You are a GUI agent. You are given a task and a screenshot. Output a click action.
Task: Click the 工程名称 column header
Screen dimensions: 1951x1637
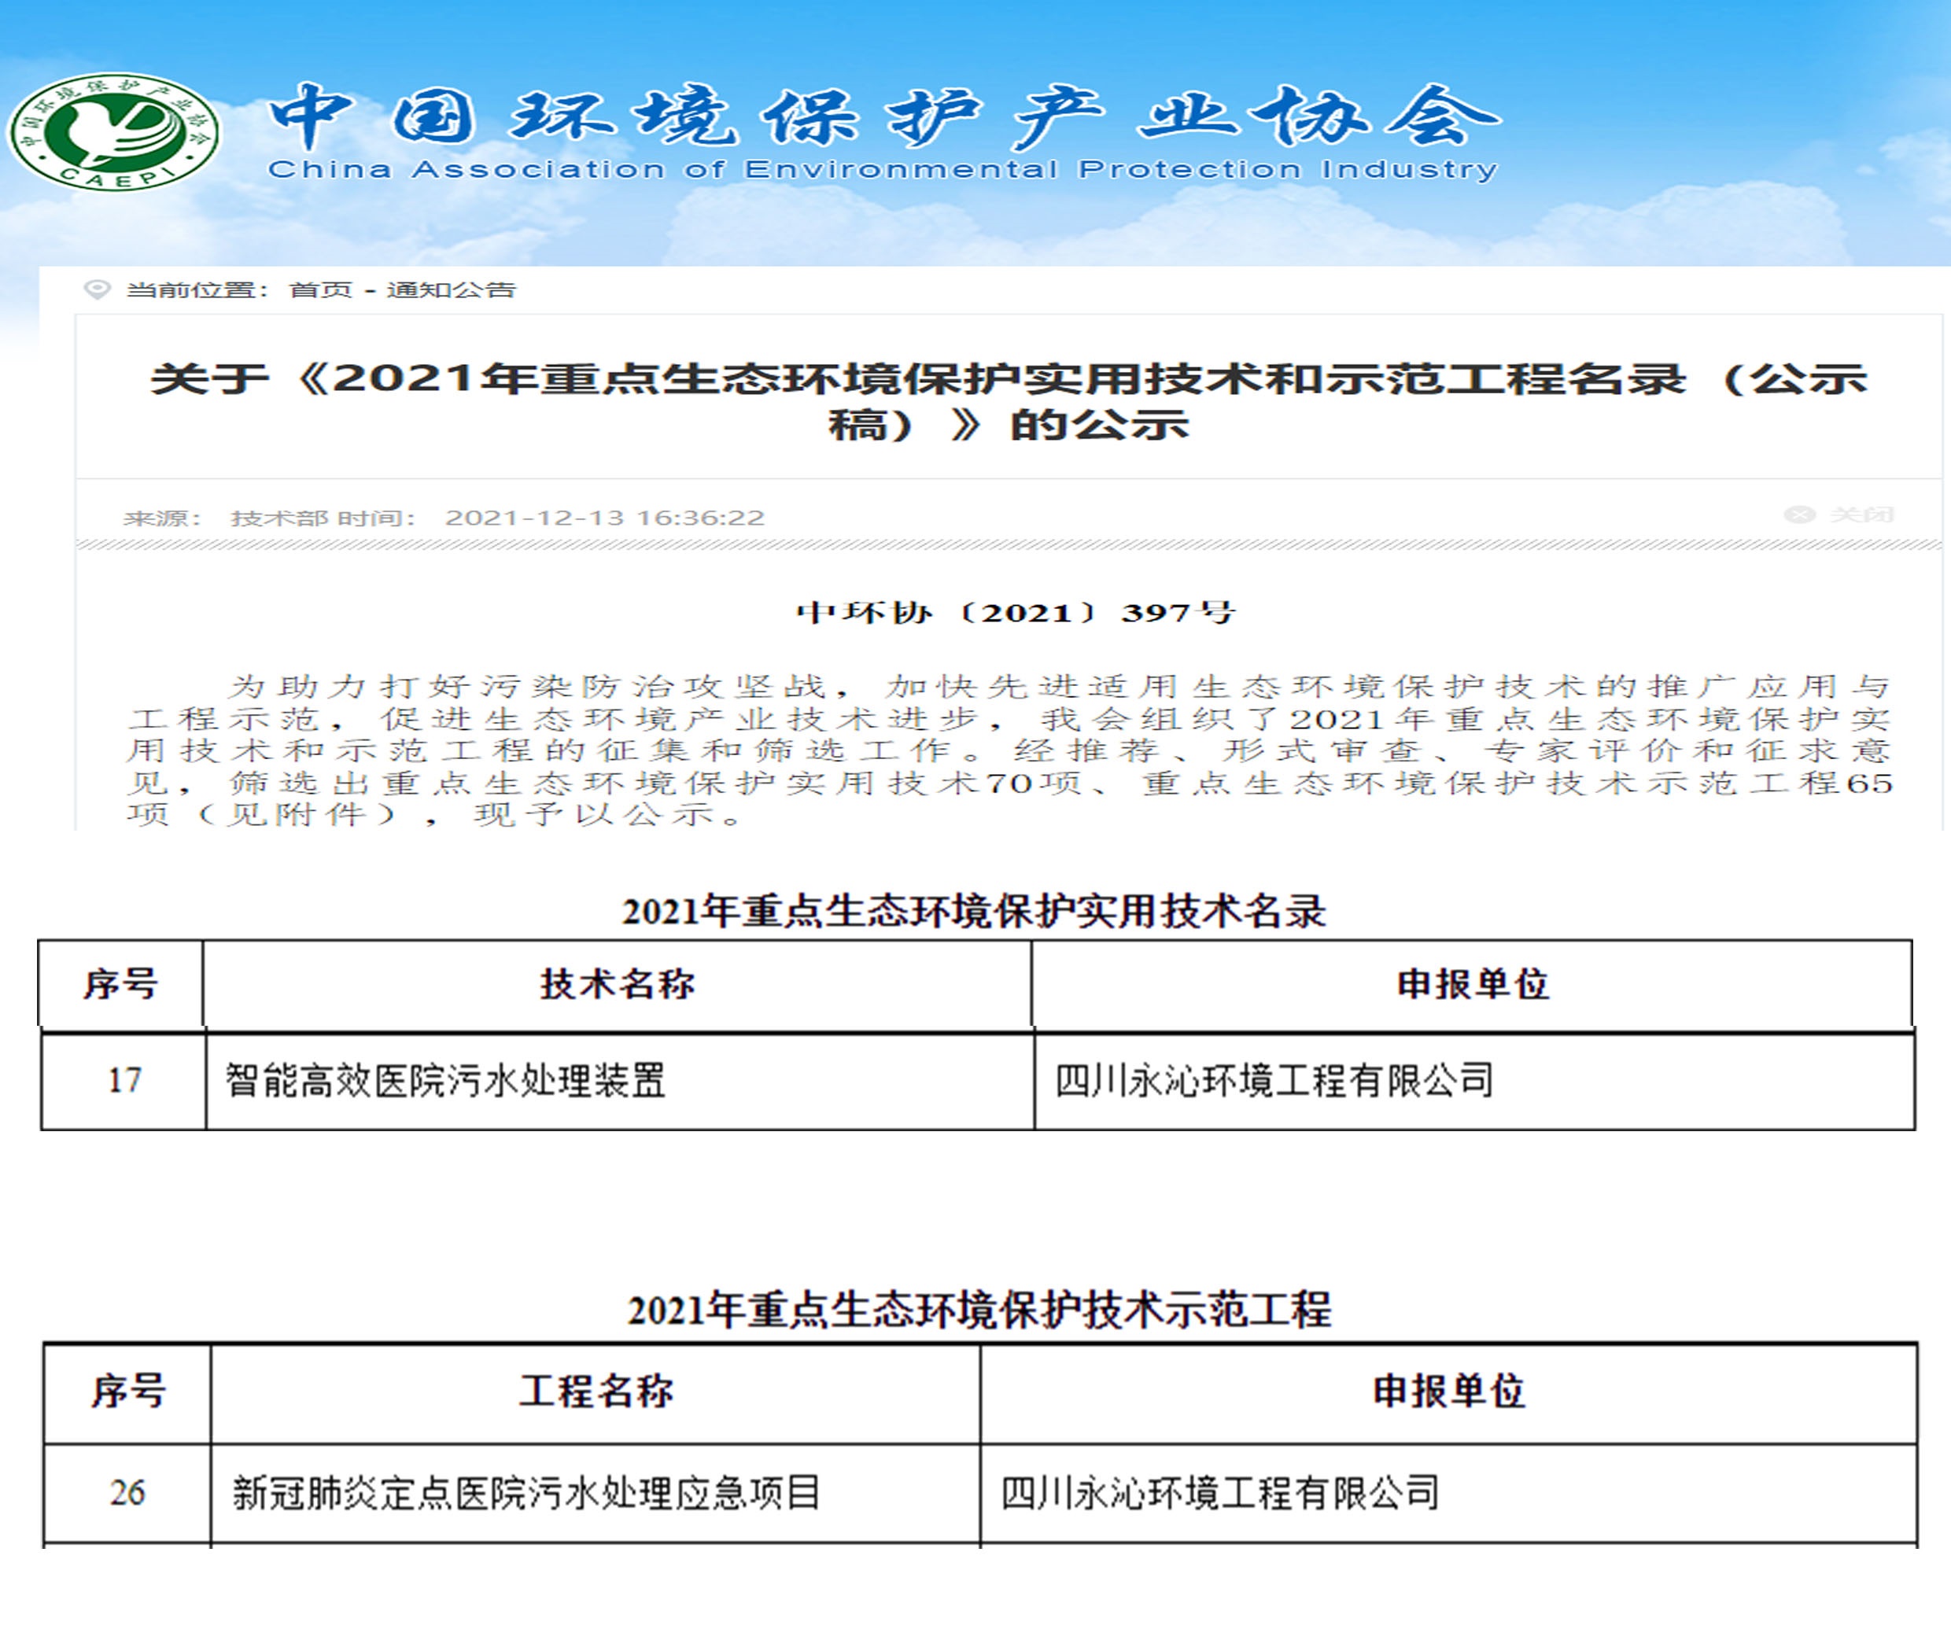pos(596,1391)
